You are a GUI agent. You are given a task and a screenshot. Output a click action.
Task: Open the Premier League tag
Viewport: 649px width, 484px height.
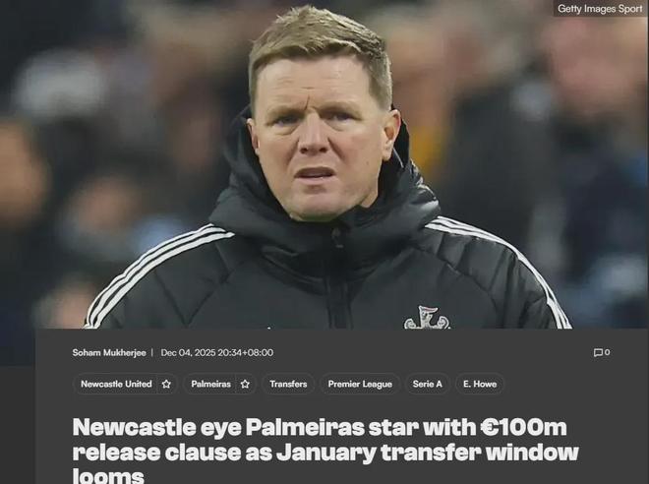[360, 385]
